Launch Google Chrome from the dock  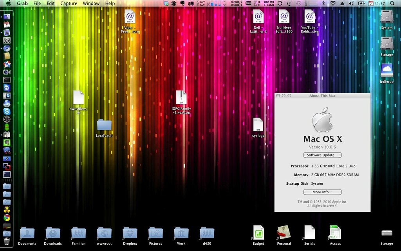tap(7, 218)
